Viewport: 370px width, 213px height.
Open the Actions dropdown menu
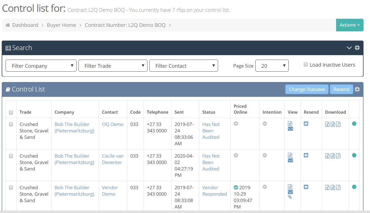pos(350,25)
